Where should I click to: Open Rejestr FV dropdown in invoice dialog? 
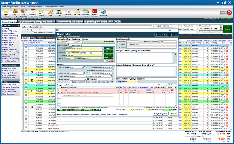pos(70,42)
